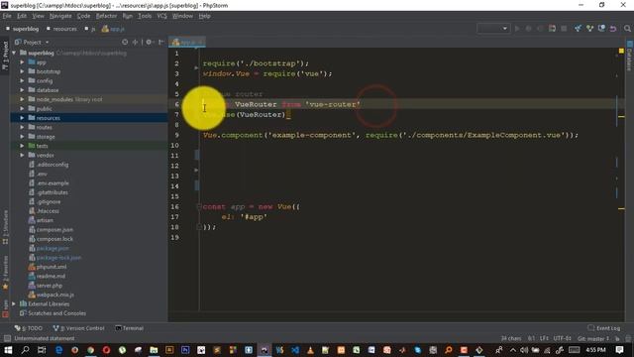Click the Debug toolbar icon
Screen dimensions: 634x357
point(528,29)
